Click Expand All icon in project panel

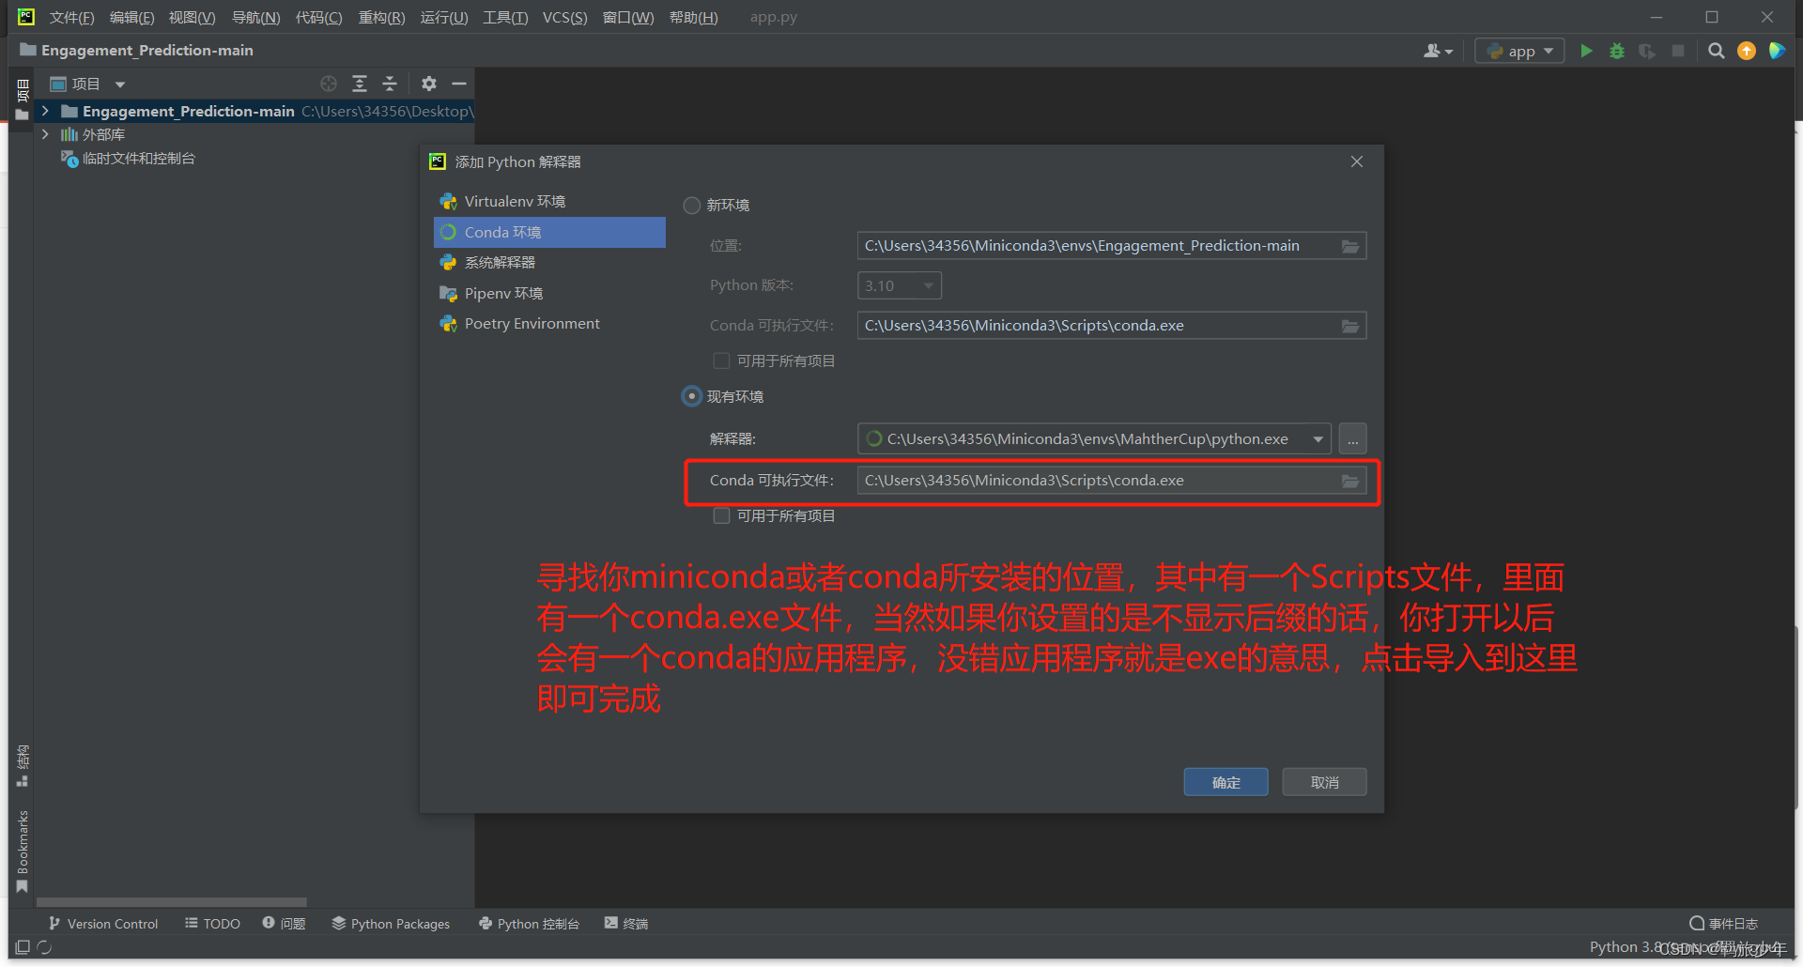click(x=360, y=84)
